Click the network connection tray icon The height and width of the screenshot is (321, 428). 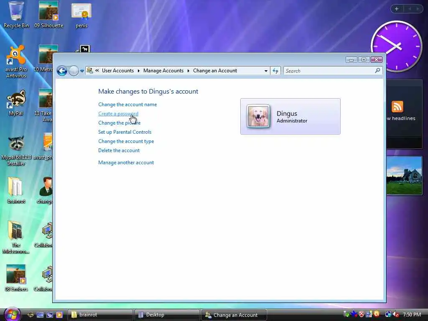click(388, 314)
